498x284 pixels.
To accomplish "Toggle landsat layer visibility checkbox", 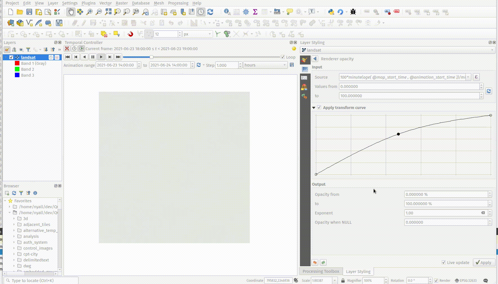I will [x=11, y=57].
